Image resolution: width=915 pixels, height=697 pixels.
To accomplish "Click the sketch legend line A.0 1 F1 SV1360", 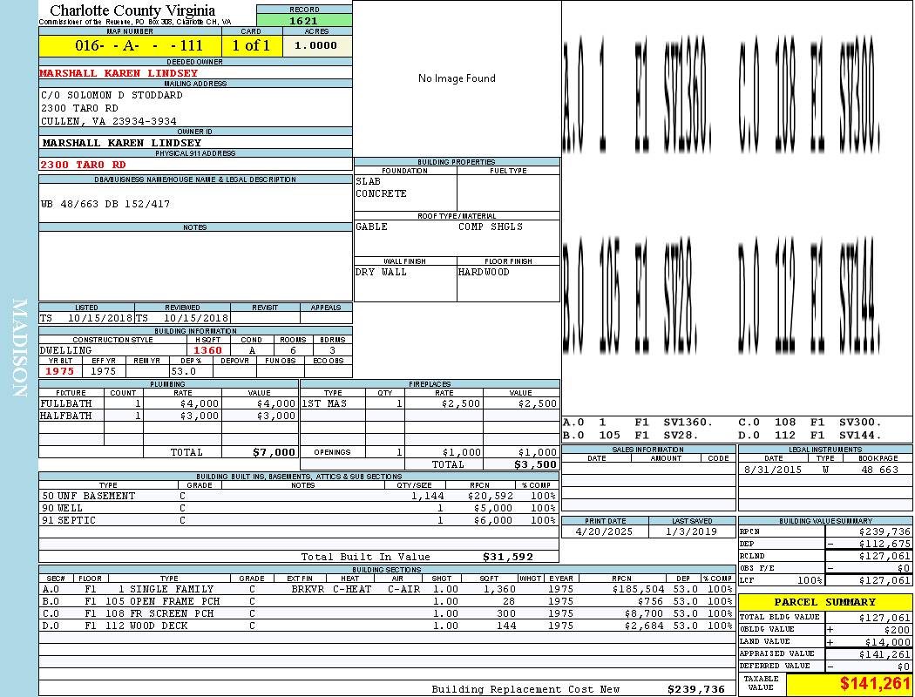I will 638,423.
